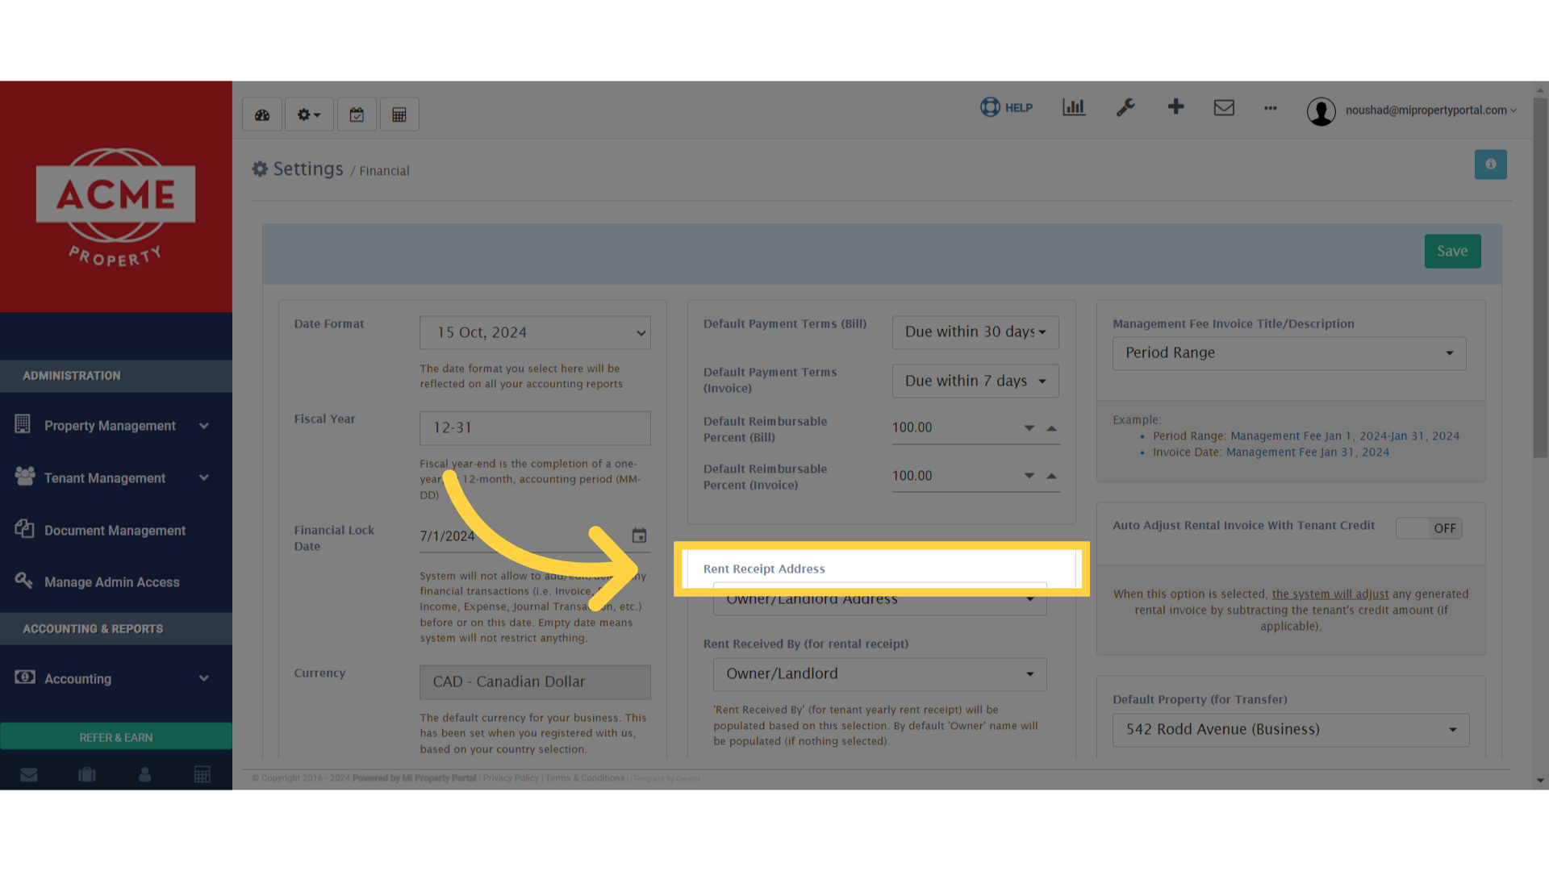The height and width of the screenshot is (871, 1549).
Task: Click the calendar icon in top toolbar
Action: [357, 114]
